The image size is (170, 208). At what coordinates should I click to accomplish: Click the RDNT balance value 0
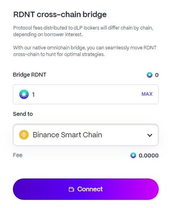(x=157, y=75)
